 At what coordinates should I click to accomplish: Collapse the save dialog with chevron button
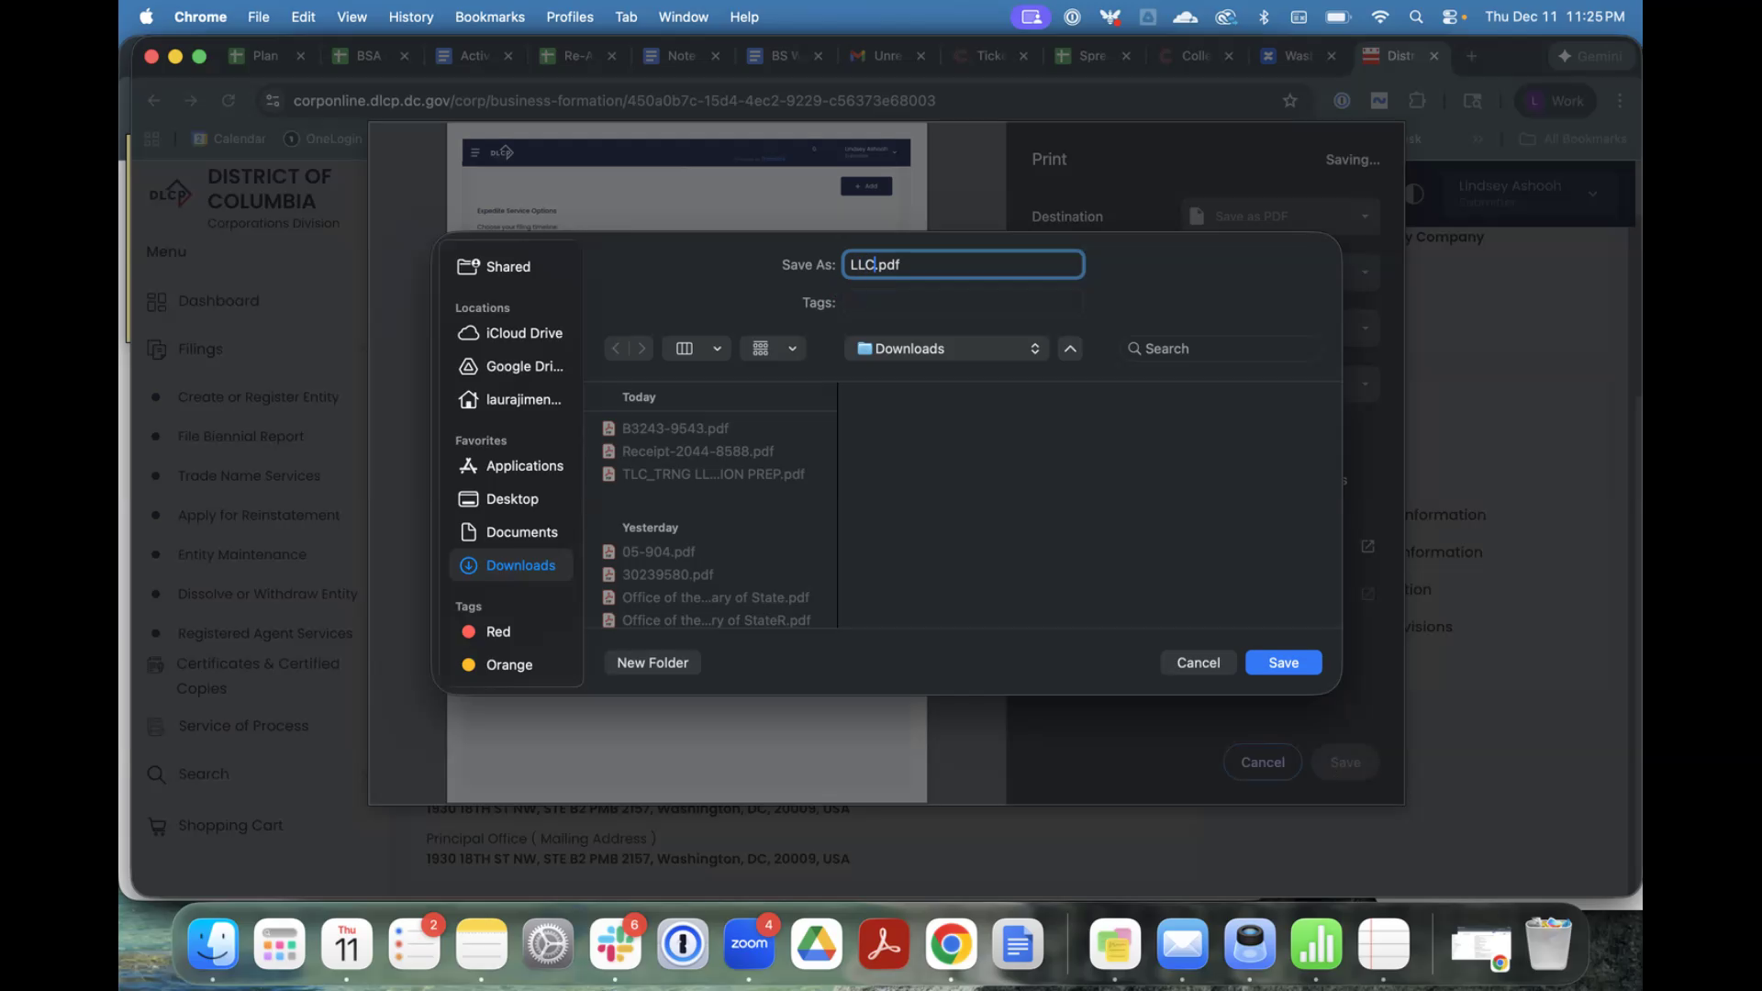click(x=1070, y=349)
